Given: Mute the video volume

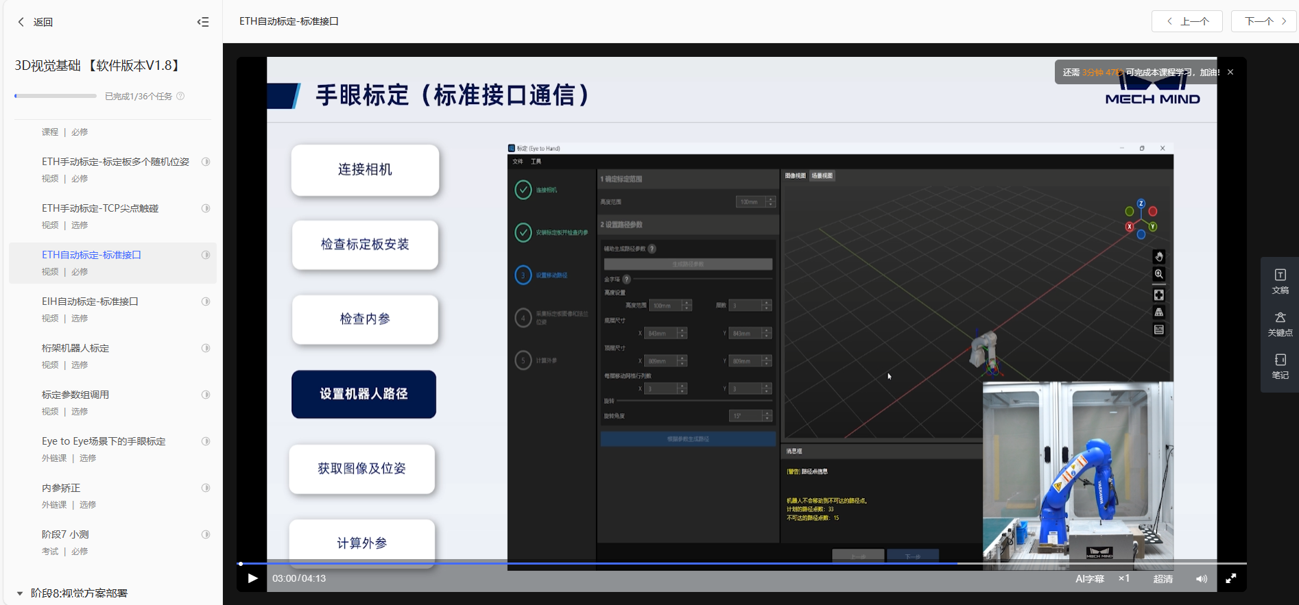Looking at the screenshot, I should click(x=1202, y=579).
